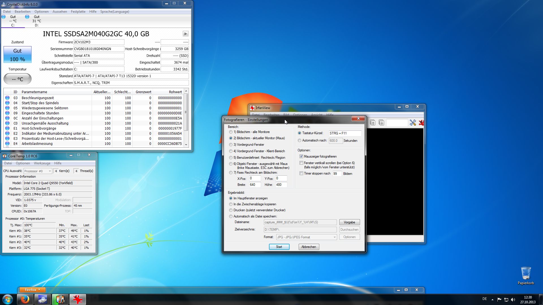This screenshot has width=543, height=305.
Task: Click the previous page up-arrow icon in IrfanView
Action: 373,123
